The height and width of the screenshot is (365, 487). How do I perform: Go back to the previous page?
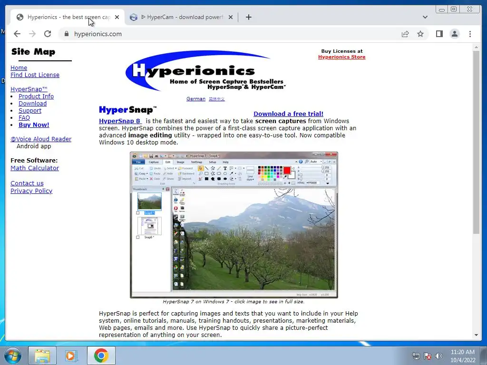point(17,34)
